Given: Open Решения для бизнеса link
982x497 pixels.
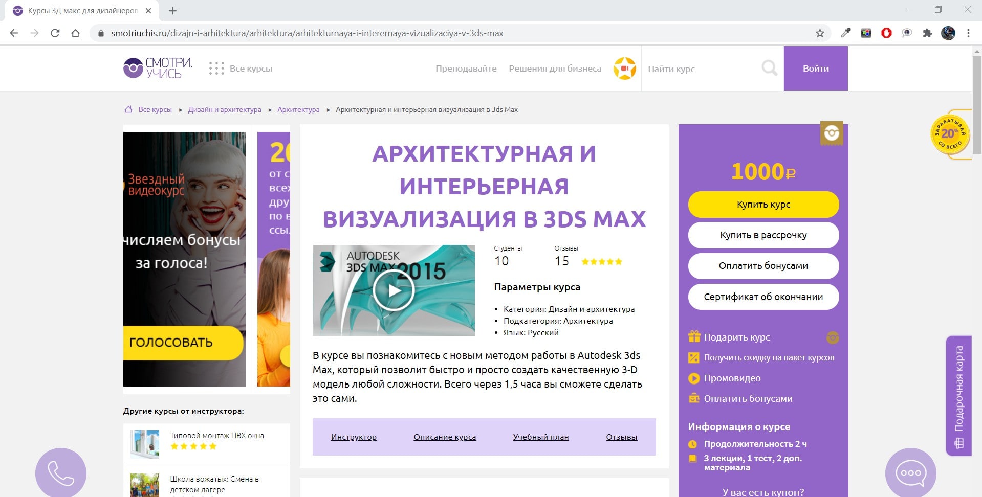Looking at the screenshot, I should (x=555, y=69).
